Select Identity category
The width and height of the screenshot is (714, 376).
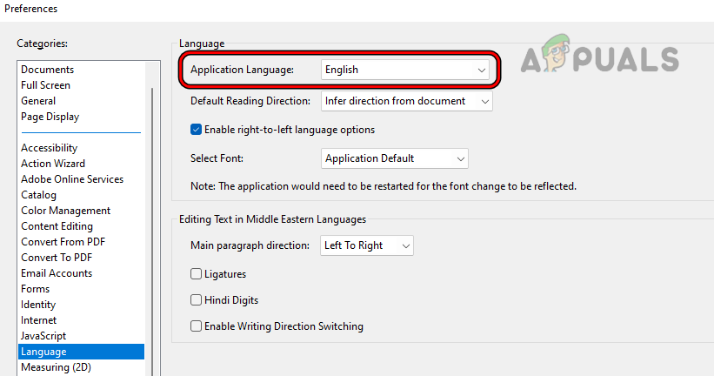(38, 305)
